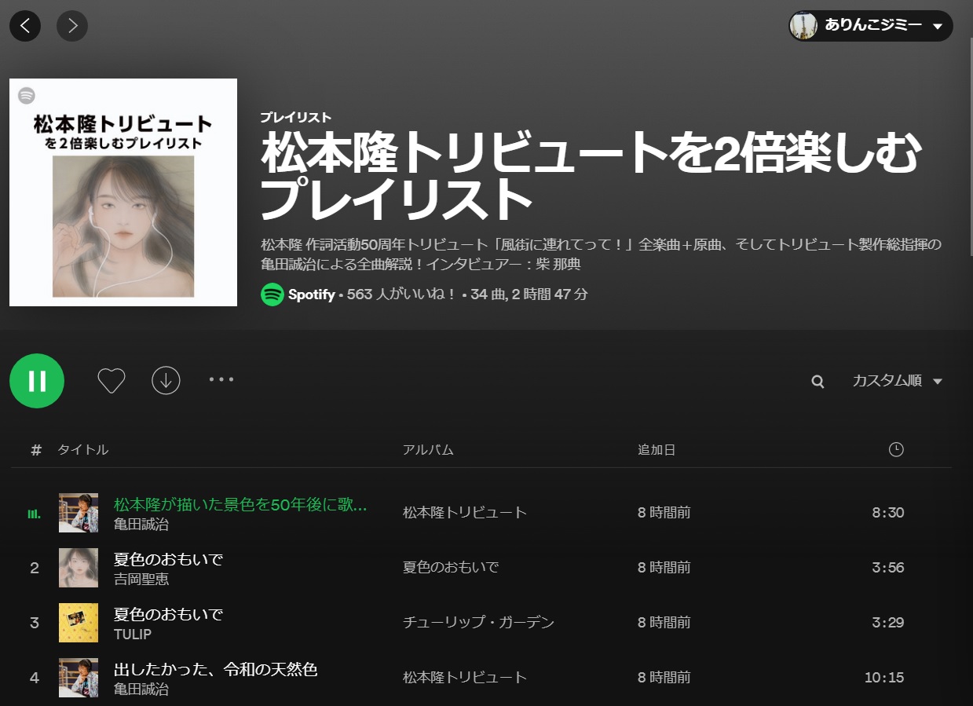Screen dimensions: 973x706
Task: Click the 吉岡聖恵 track's cover thumbnail
Action: click(x=79, y=568)
